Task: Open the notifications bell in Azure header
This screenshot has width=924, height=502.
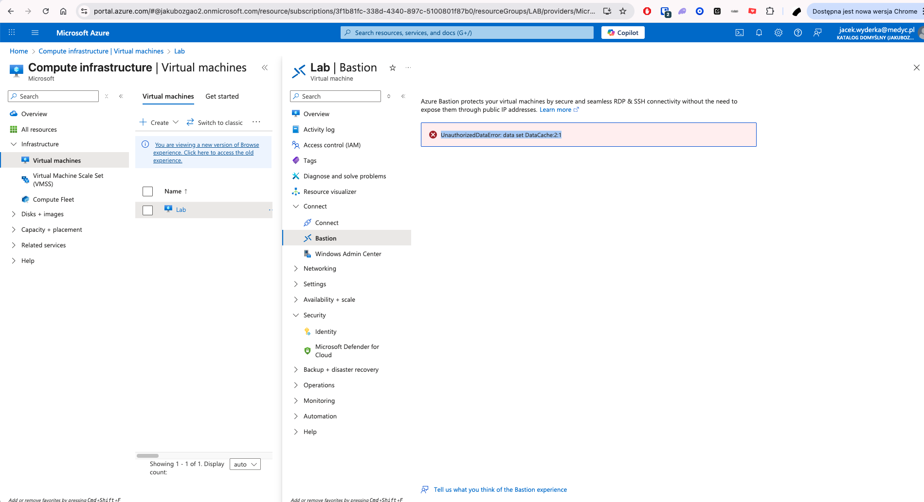Action: click(759, 33)
